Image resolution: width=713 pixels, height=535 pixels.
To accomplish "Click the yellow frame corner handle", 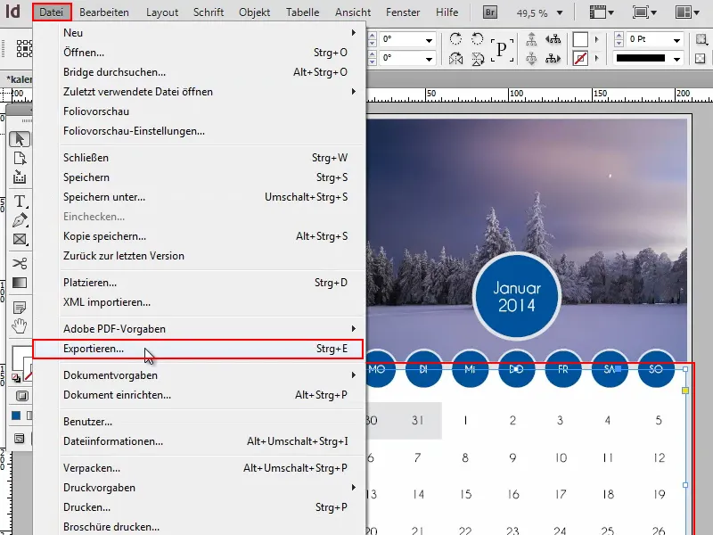I will pos(685,391).
